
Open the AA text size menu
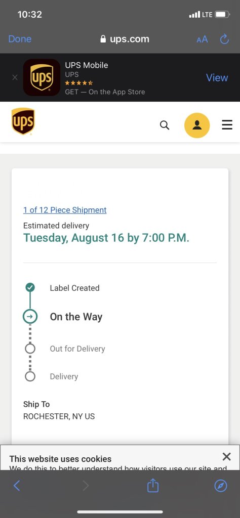pyautogui.click(x=202, y=39)
